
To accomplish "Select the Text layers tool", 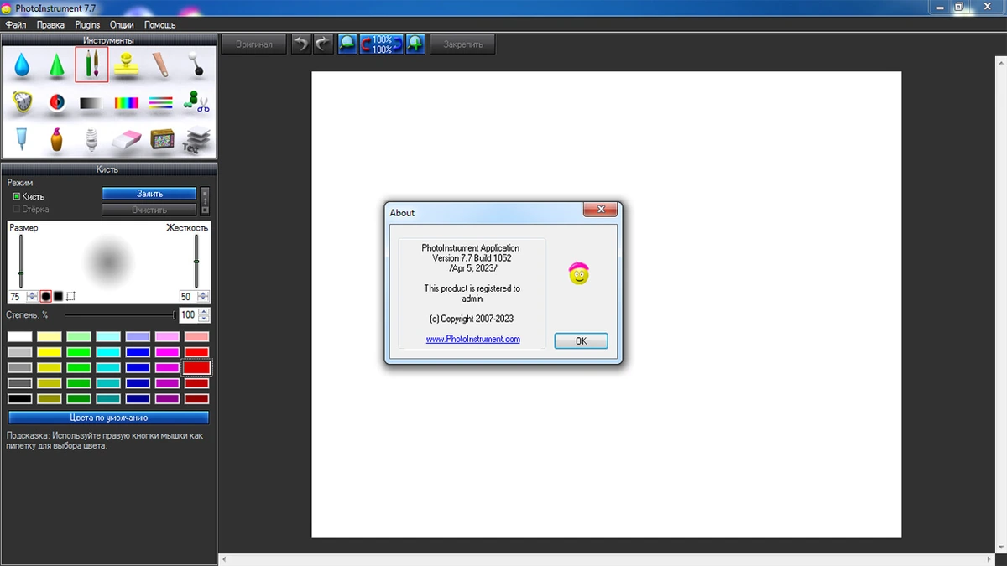I will coord(196,139).
